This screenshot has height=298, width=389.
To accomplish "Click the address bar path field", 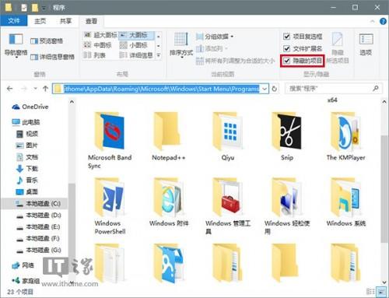I will pyautogui.click(x=160, y=89).
